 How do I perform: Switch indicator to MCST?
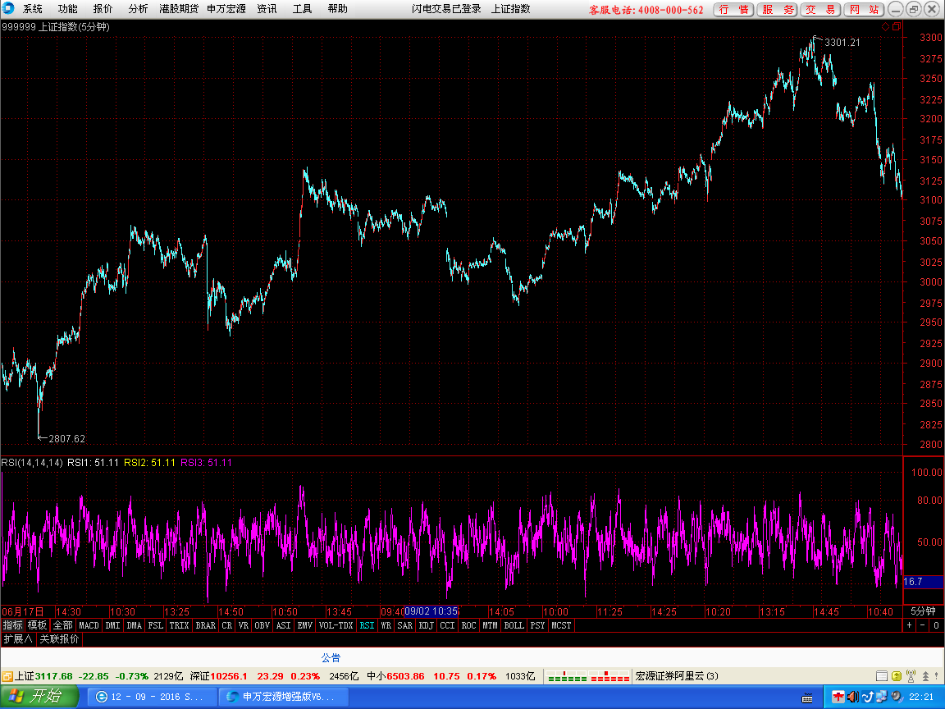tap(561, 625)
